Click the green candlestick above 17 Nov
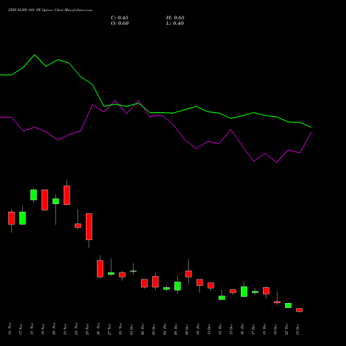The height and width of the screenshot is (346, 346). point(23,218)
